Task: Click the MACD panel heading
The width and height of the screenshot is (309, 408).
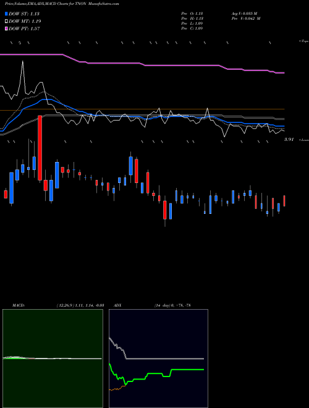Action: pyautogui.click(x=18, y=305)
